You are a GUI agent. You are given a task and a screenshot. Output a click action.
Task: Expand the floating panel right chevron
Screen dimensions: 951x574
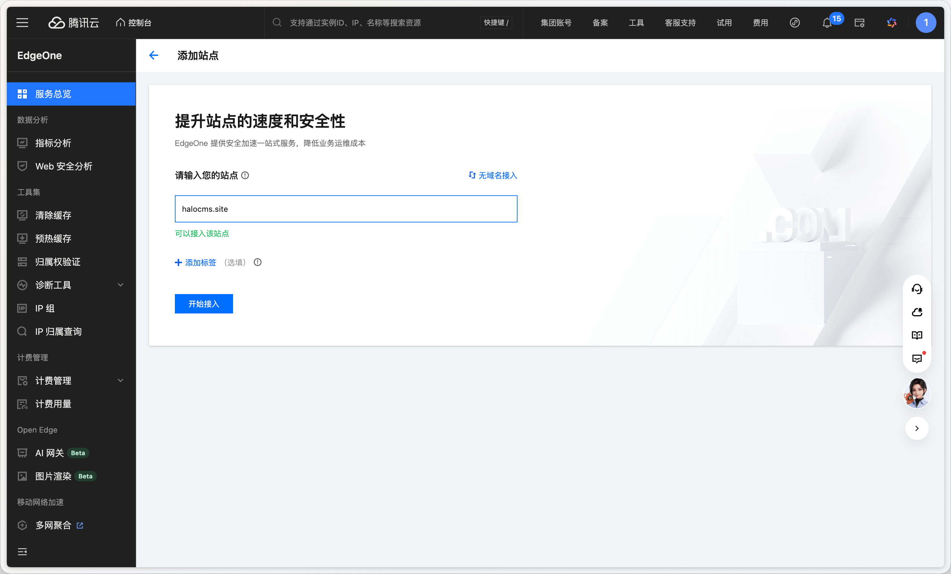point(917,429)
